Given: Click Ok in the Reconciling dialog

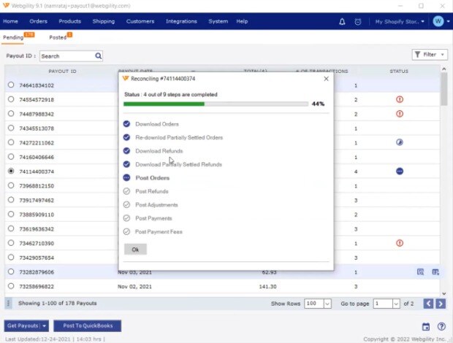Looking at the screenshot, I should (x=135, y=250).
